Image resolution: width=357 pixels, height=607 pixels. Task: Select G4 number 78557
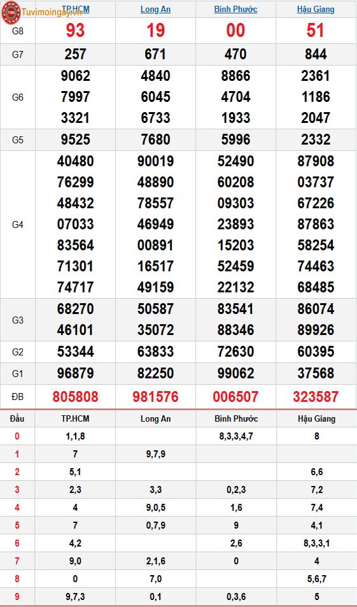[155, 203]
